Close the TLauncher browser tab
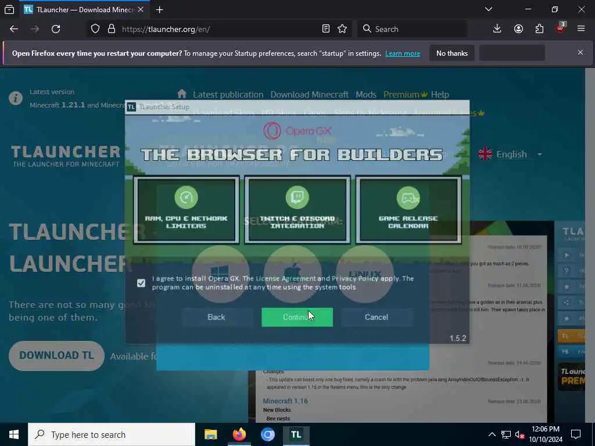The height and width of the screenshot is (446, 595). click(x=141, y=9)
